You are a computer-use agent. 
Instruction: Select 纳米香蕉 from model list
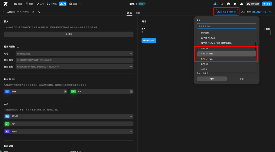tap(226, 33)
